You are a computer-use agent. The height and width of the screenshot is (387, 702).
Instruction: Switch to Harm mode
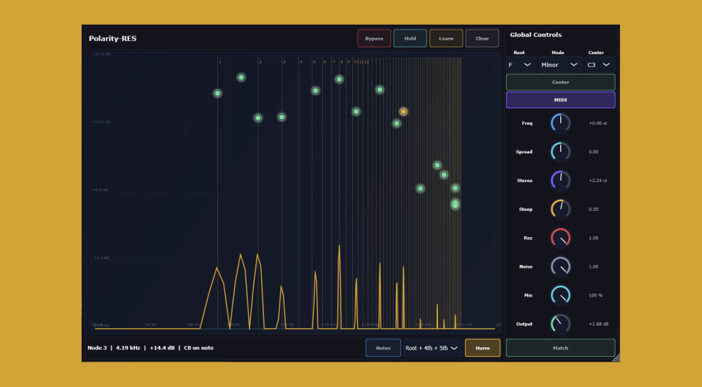pyautogui.click(x=482, y=348)
